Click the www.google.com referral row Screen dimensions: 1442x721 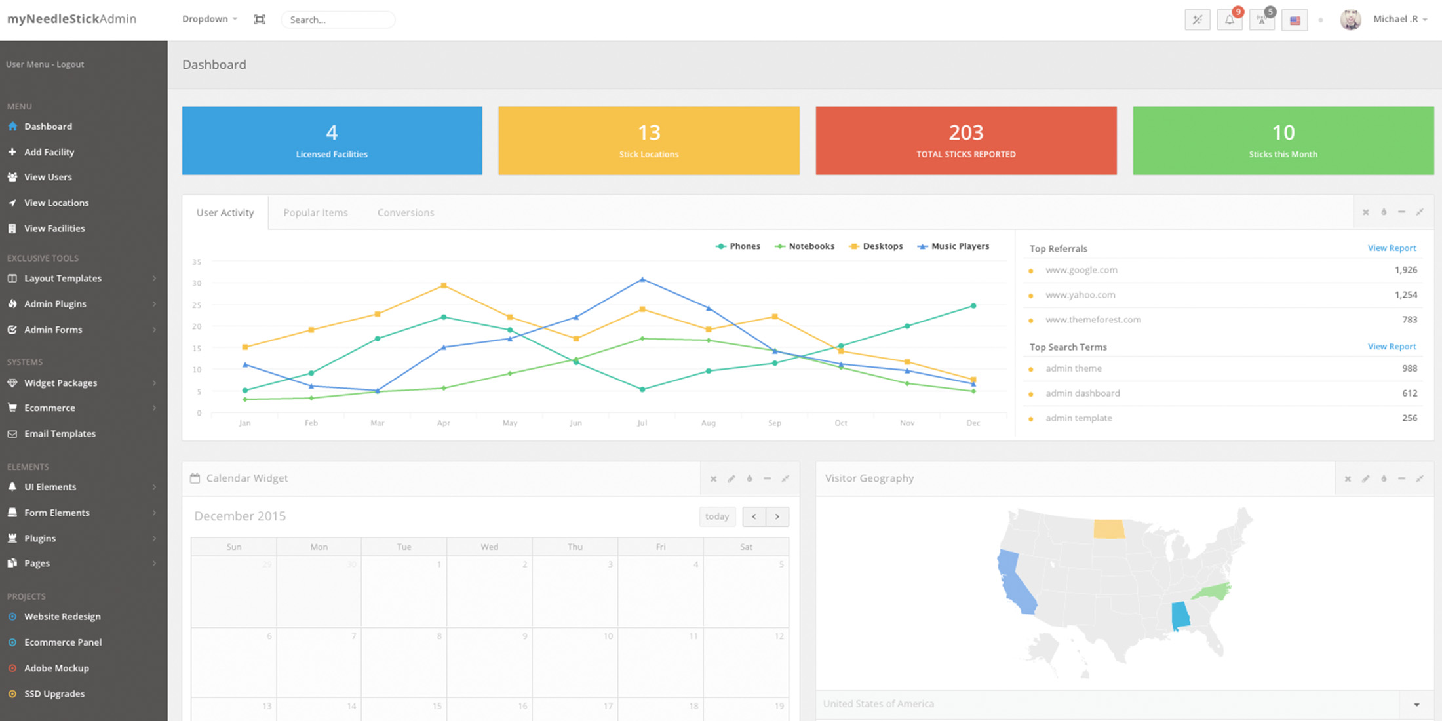click(1223, 270)
